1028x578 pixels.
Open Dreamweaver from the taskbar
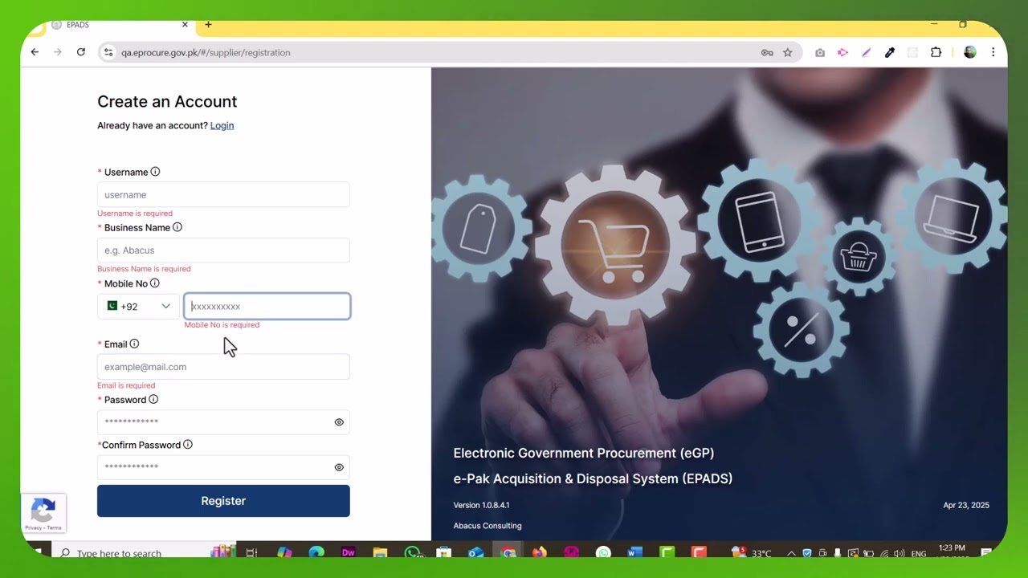[349, 553]
